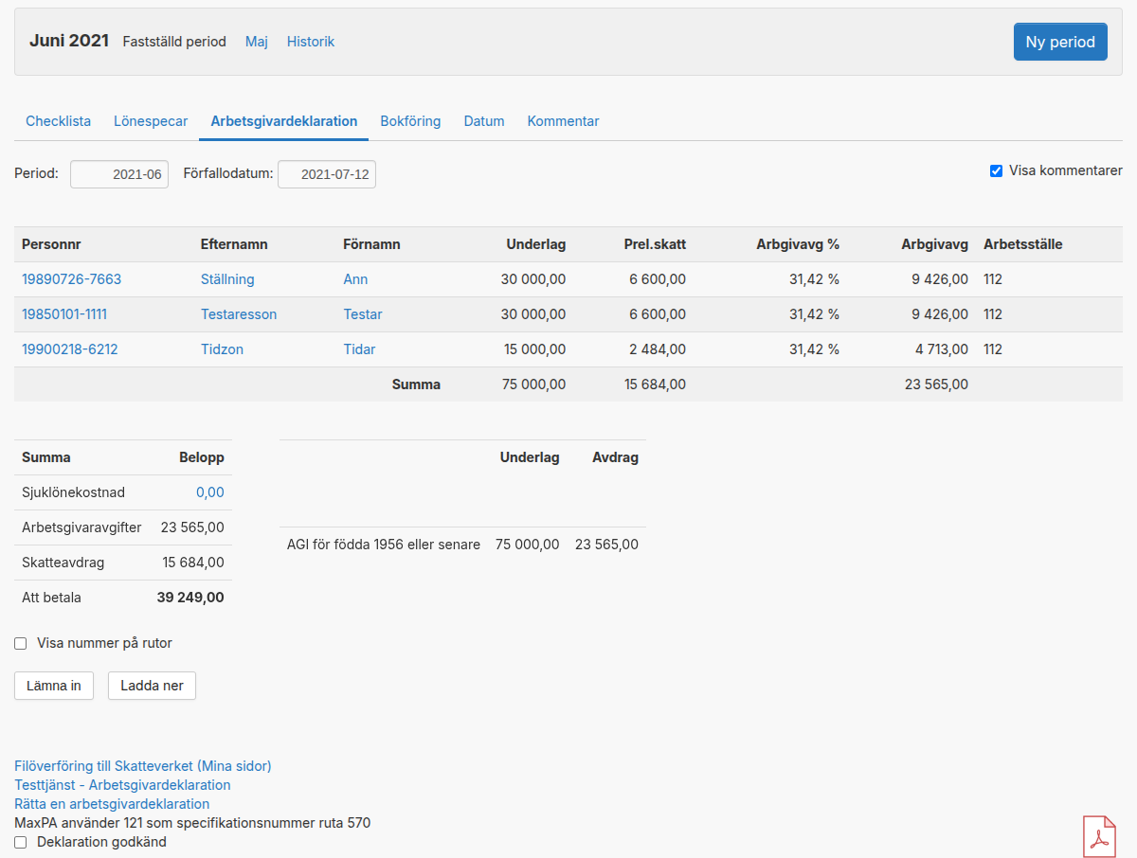1137x858 pixels.
Task: Click surname link Testaresson
Action: (239, 314)
